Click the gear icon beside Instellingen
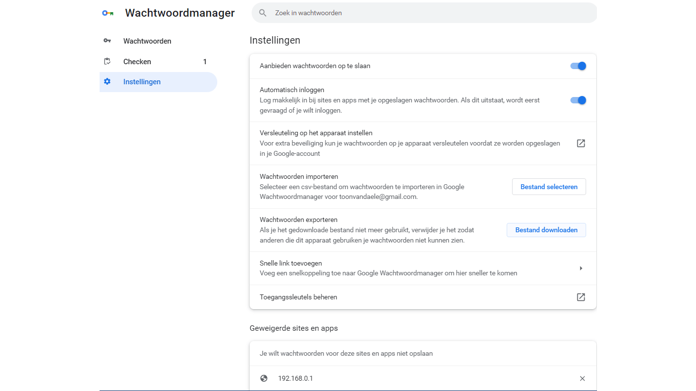 [x=107, y=82]
